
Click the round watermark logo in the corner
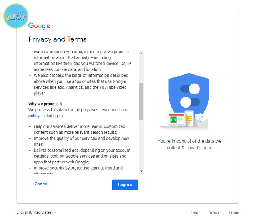pos(16,16)
